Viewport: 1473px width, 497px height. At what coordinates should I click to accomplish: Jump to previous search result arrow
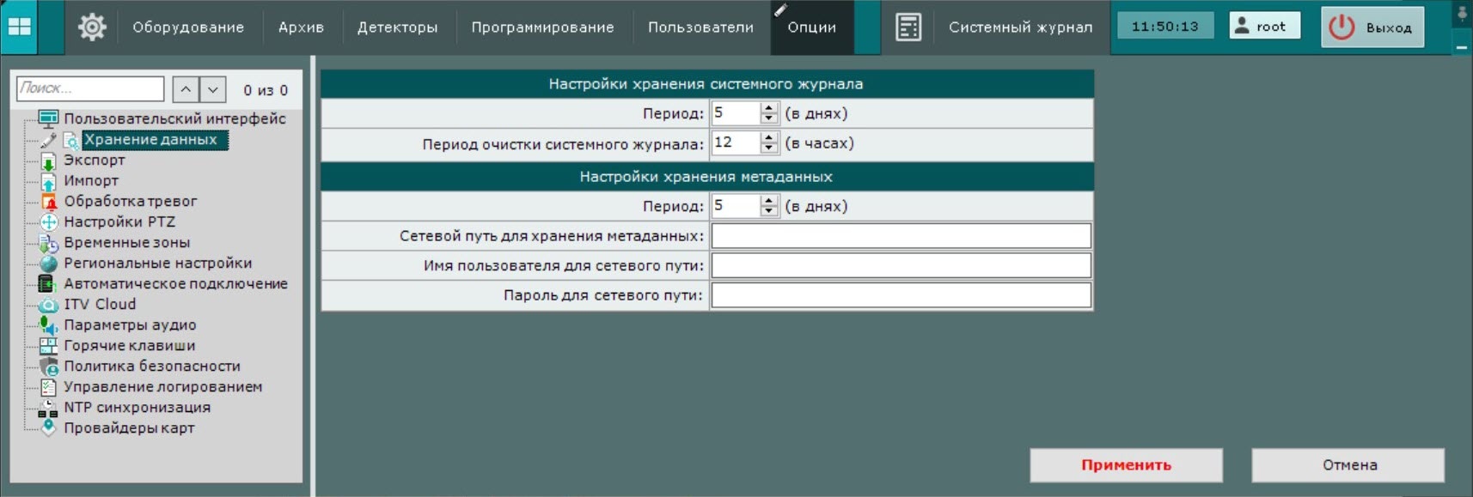(x=186, y=89)
